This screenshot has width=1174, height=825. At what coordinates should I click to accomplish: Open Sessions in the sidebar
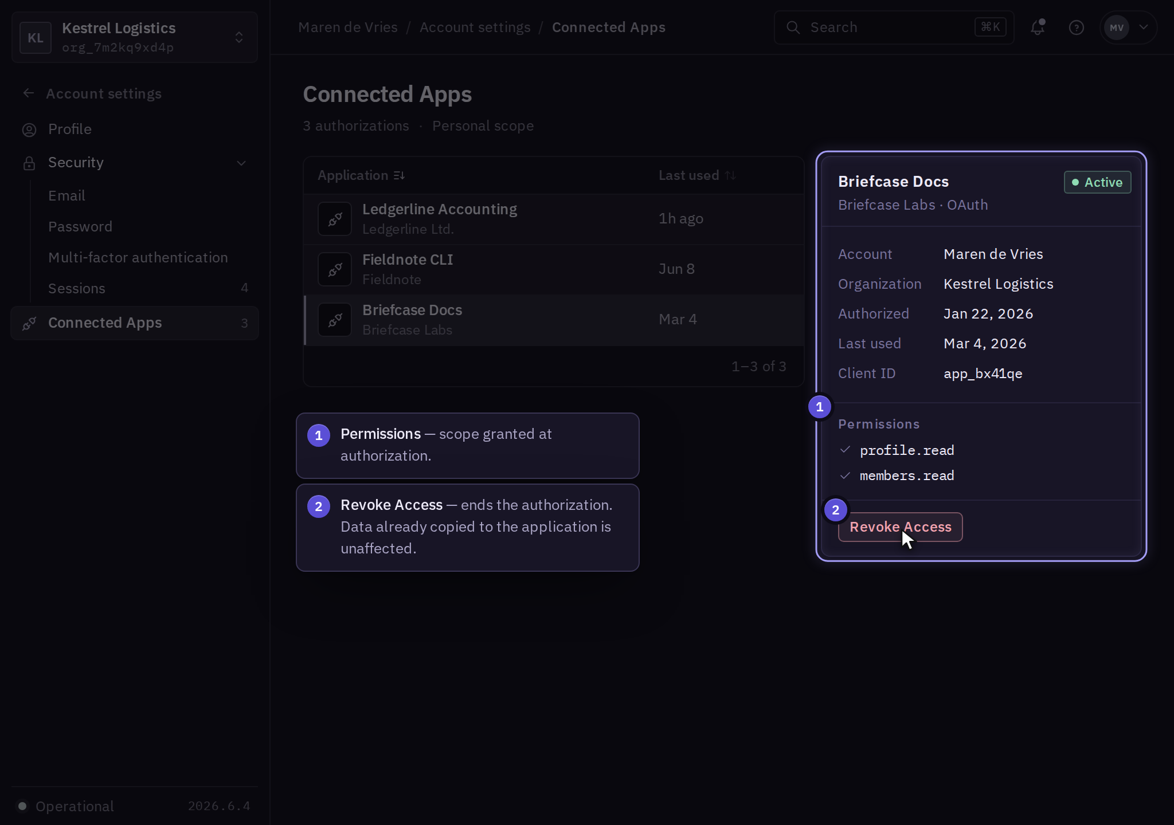pos(77,289)
